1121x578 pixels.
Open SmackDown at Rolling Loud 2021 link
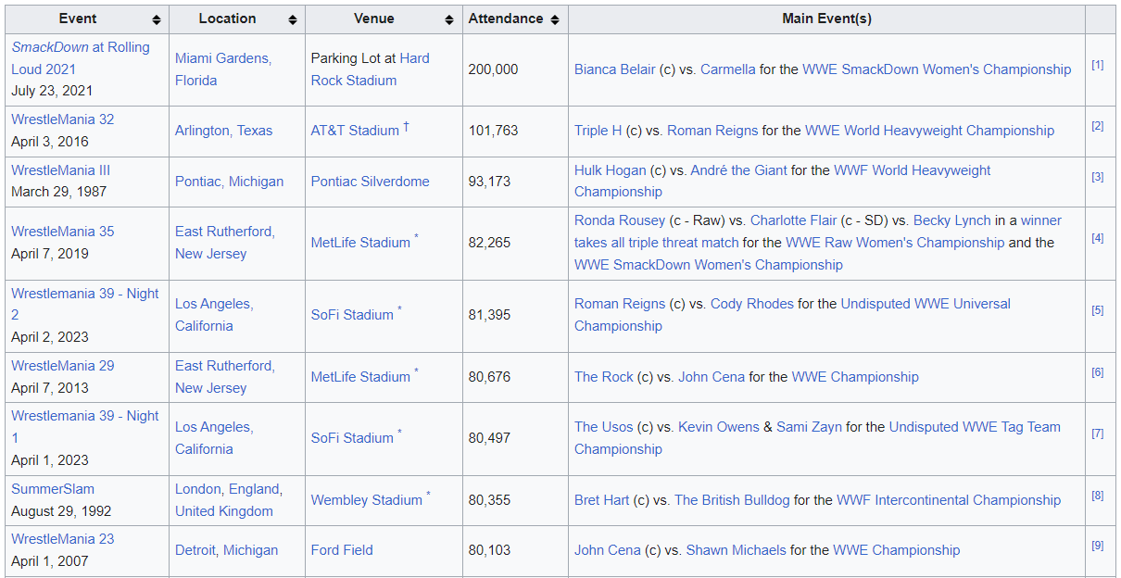81,57
